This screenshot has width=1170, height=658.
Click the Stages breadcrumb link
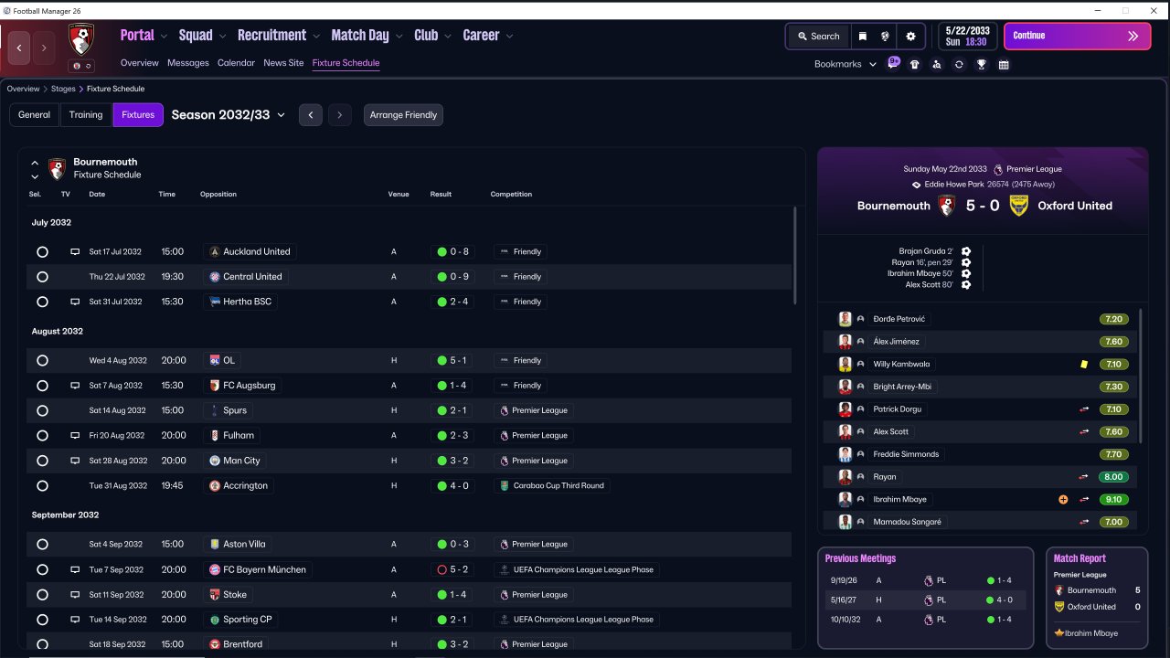(63, 89)
